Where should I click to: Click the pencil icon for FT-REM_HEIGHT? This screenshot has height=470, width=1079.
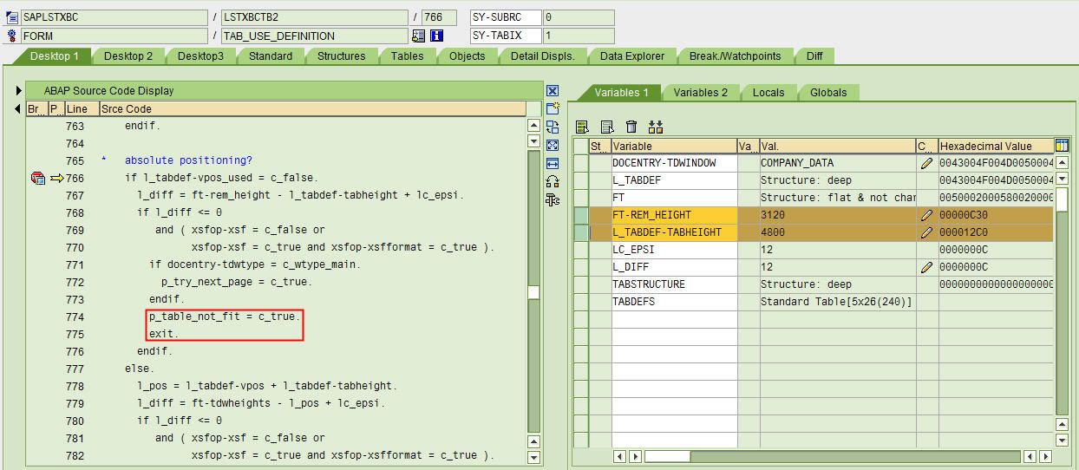(x=926, y=215)
